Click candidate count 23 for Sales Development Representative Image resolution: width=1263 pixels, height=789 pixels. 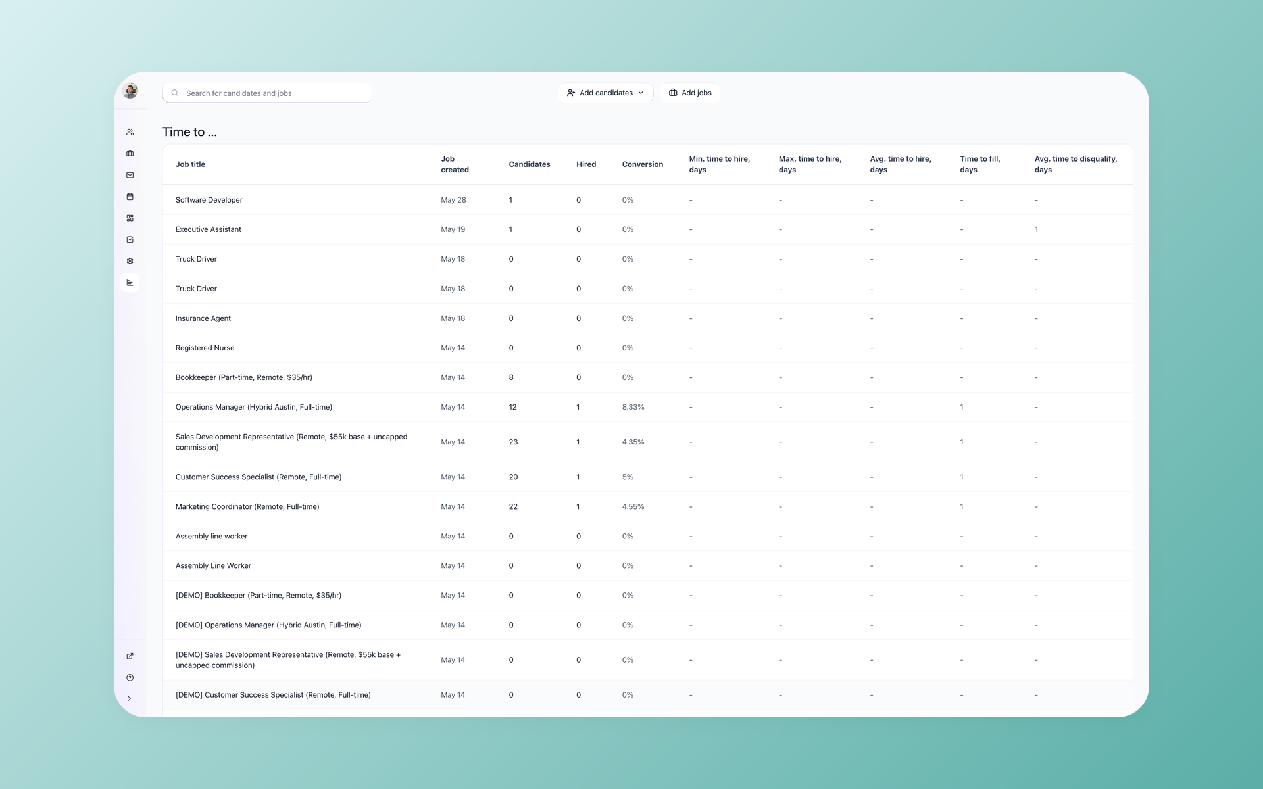[513, 442]
